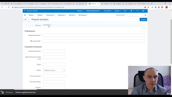This screenshot has height=97, width=172.
Task: Open the storefront icon beside Магазин: Simtech
Action: (x=25, y=11)
